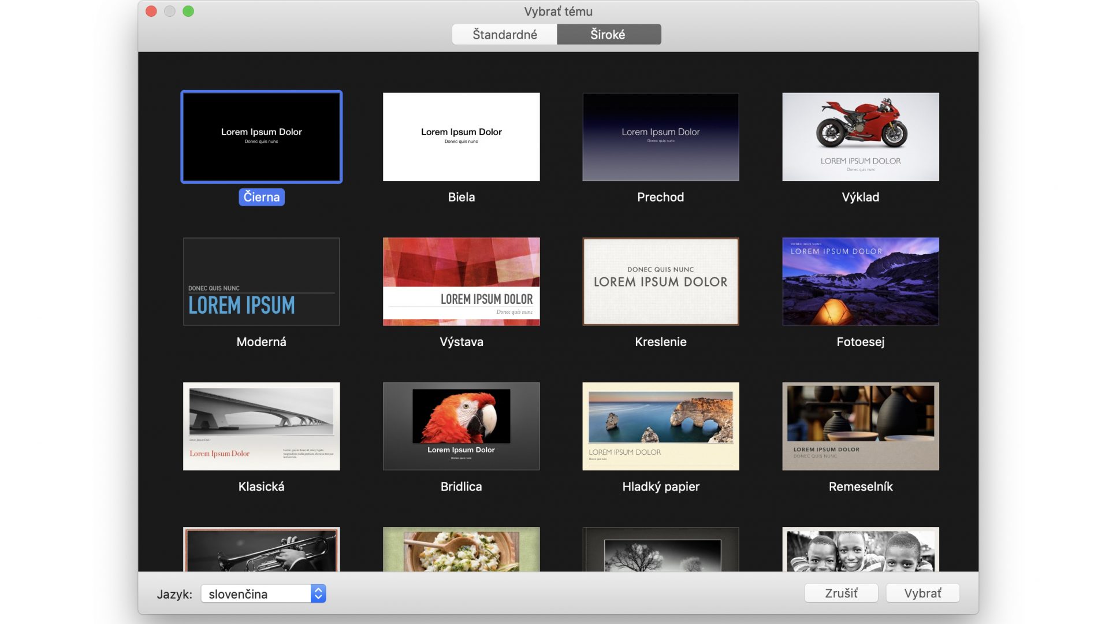Open the Jazyk language dropdown
Screen dimensions: 1109x624
pos(263,593)
